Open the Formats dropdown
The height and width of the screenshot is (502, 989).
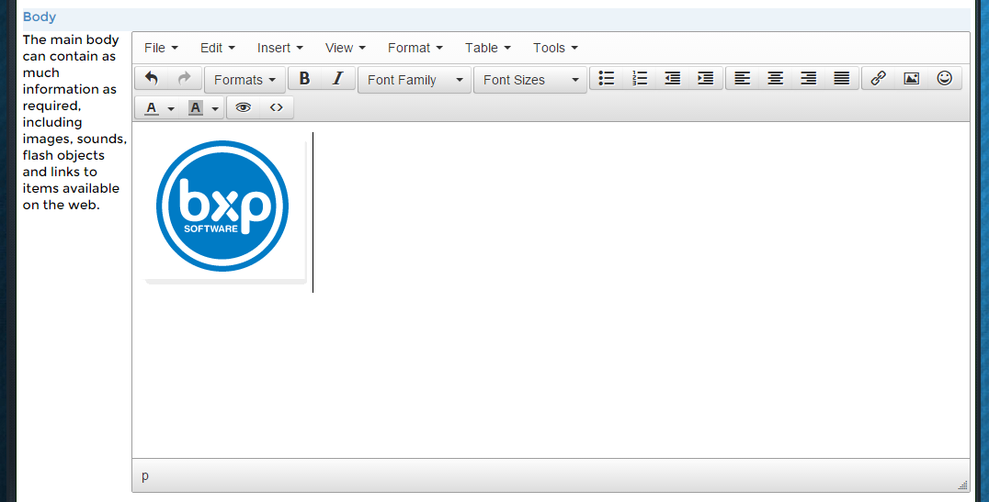pos(244,80)
